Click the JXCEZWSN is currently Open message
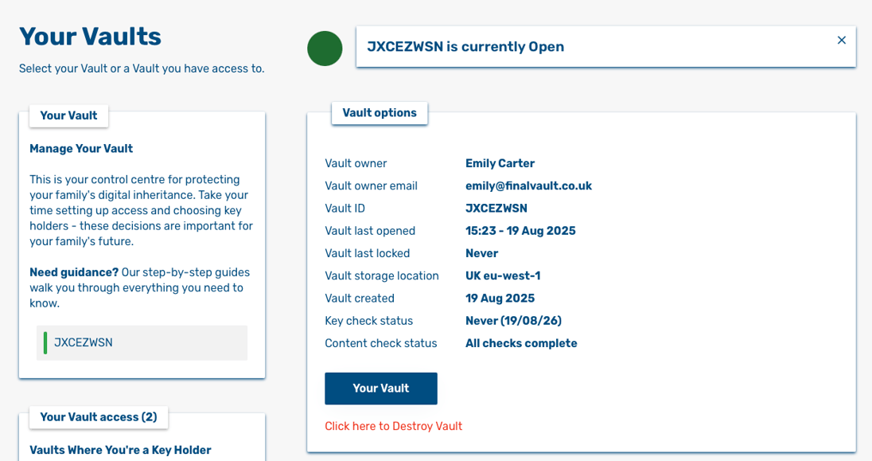This screenshot has height=461, width=872. [x=465, y=47]
